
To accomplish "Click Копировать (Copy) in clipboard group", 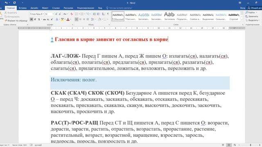I will click(x=12, y=16).
